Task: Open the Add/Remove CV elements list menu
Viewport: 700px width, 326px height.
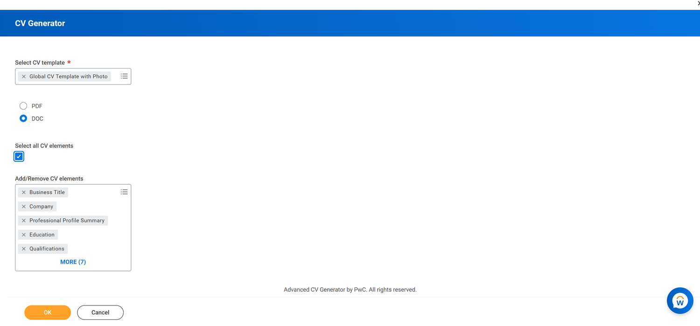Action: (x=124, y=192)
